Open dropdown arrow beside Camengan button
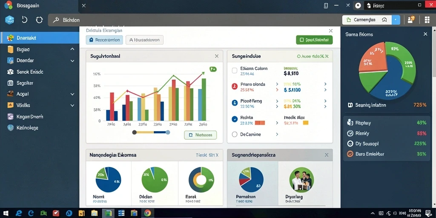 [396, 20]
